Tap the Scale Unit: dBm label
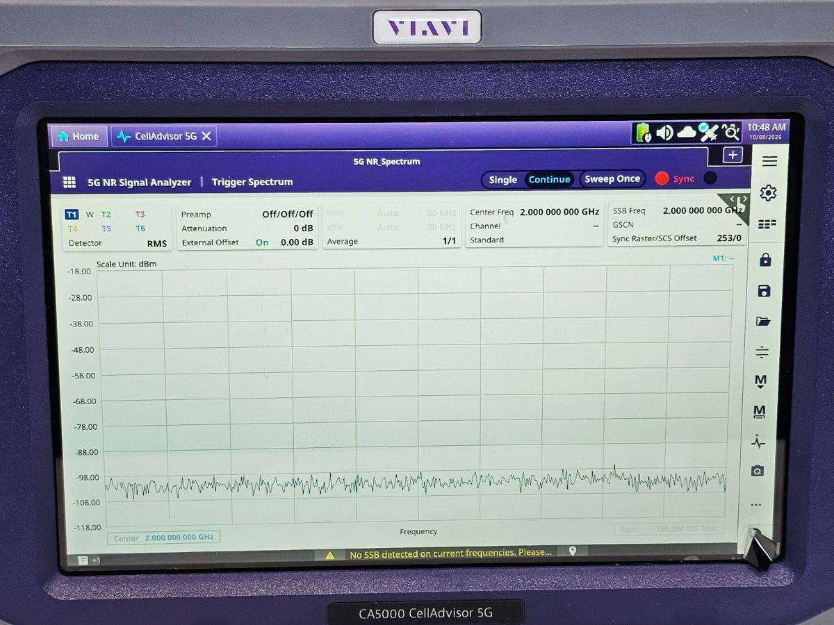 pos(126,264)
